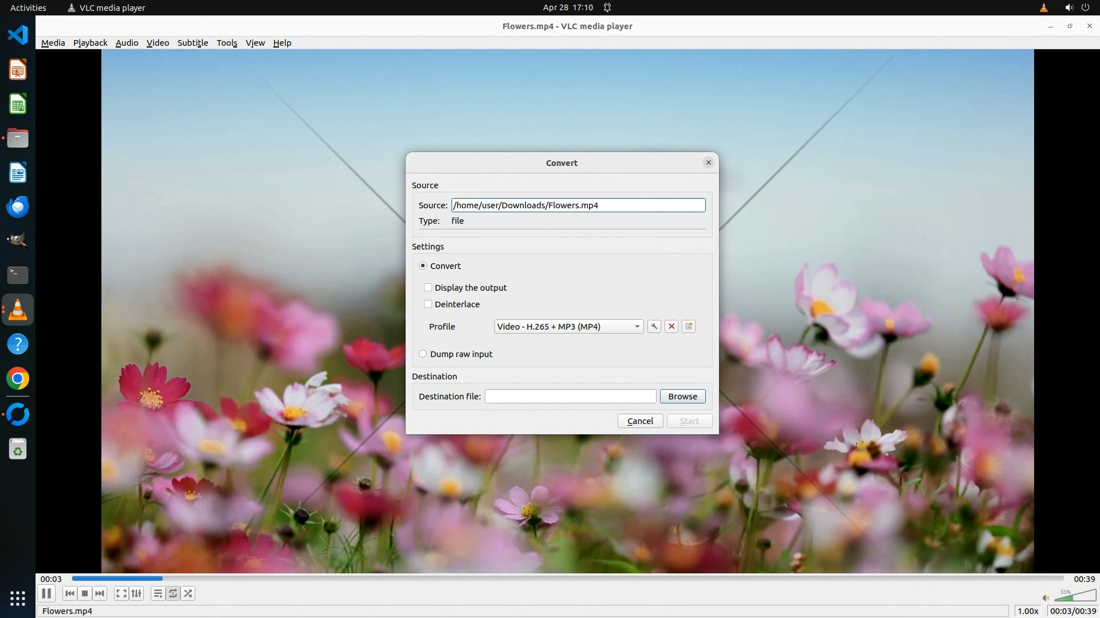Image resolution: width=1100 pixels, height=618 pixels.
Task: Check the Deinterlace option
Action: click(x=428, y=304)
